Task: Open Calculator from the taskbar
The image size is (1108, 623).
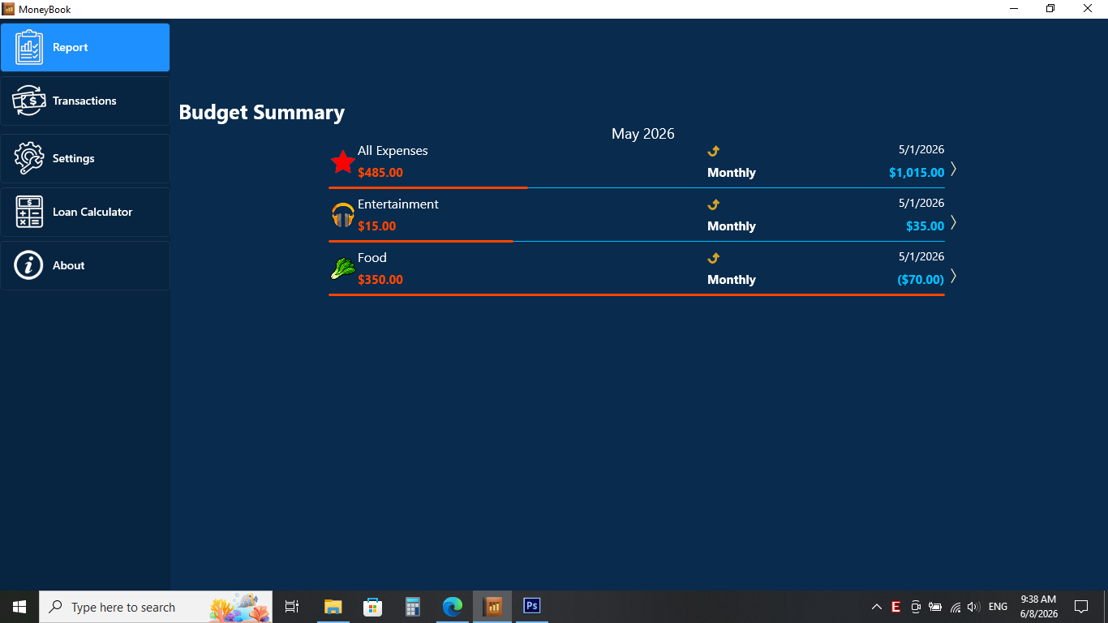Action: [412, 607]
